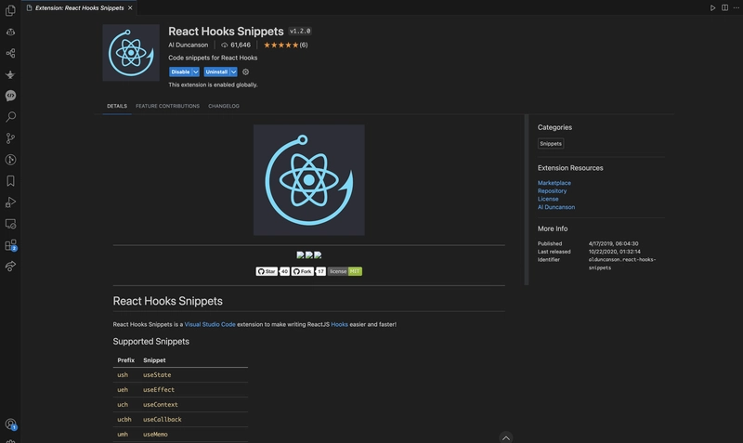Close the React Hooks Snippets extension tab
Image resolution: width=743 pixels, height=443 pixels.
tap(130, 7)
